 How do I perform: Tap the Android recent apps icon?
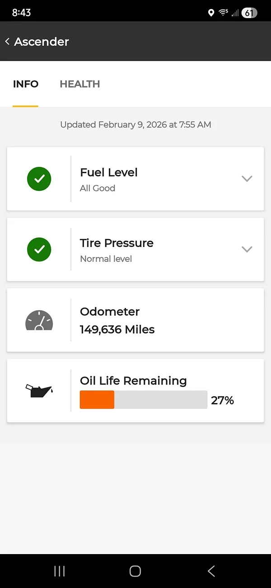[x=59, y=571]
